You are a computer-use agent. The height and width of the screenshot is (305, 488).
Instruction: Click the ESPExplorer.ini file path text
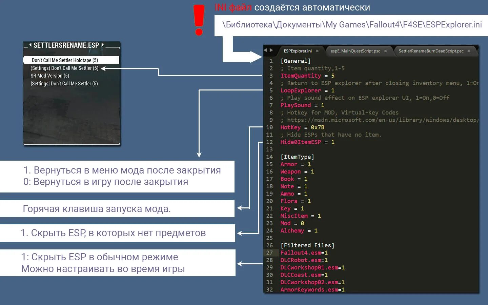352,25
